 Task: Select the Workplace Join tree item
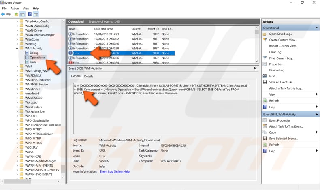pyautogui.click(x=35, y=111)
